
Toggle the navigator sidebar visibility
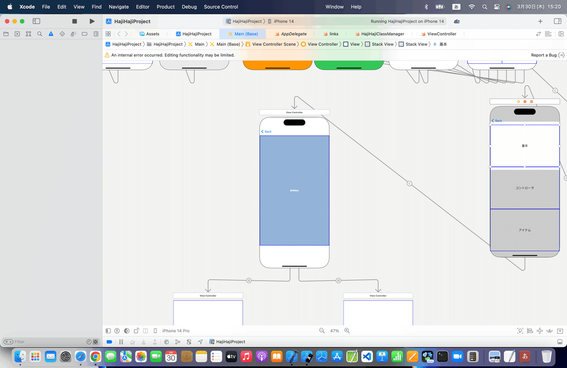tap(36, 21)
